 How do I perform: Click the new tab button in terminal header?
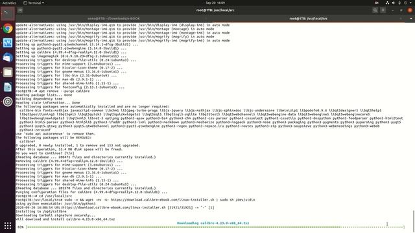(20, 10)
